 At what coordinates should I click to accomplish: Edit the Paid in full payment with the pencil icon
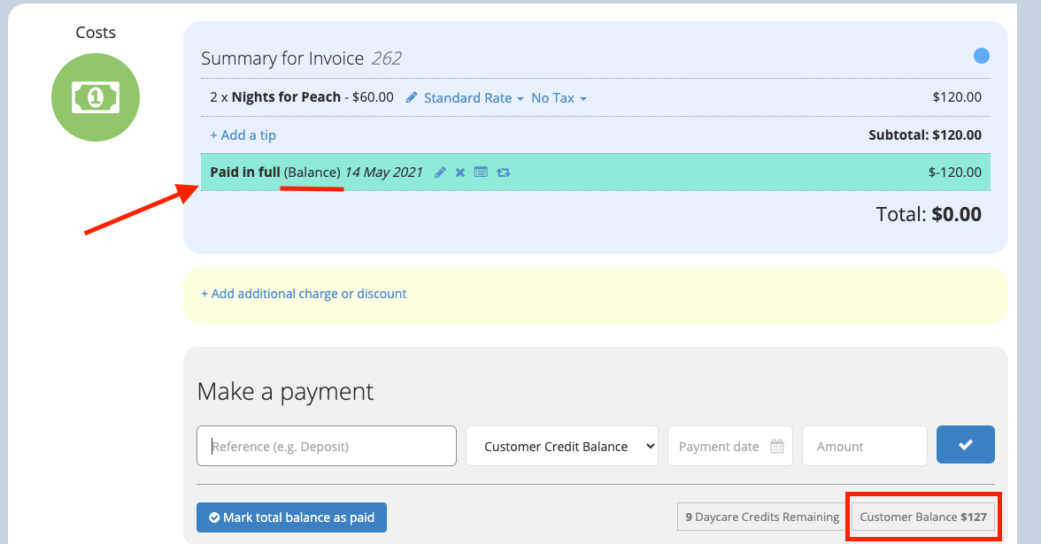pos(440,172)
